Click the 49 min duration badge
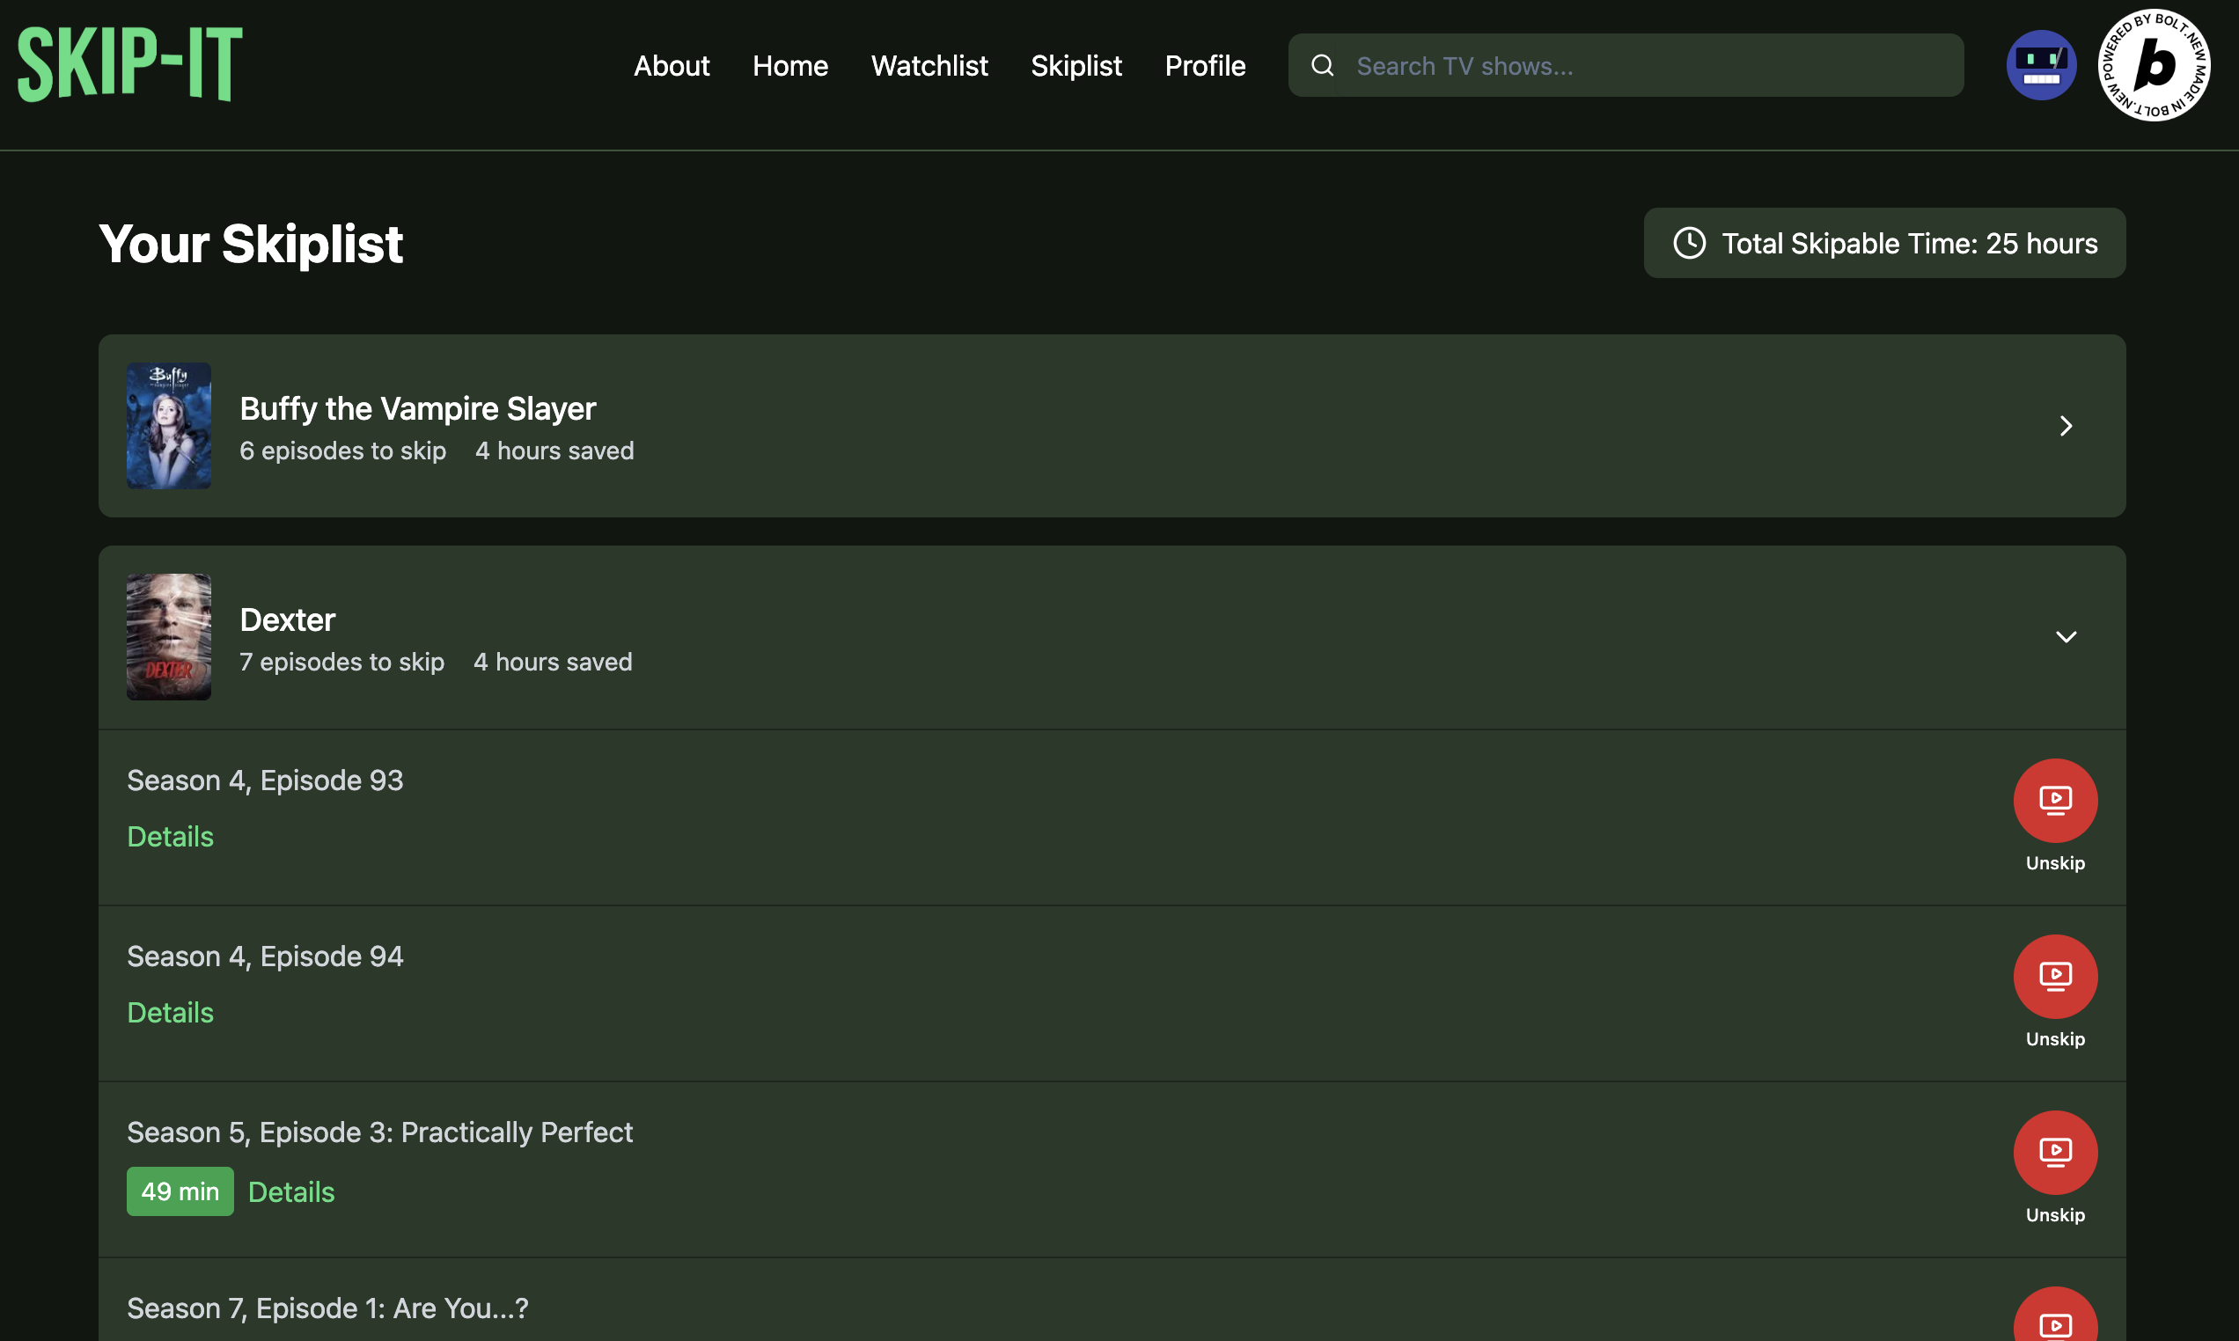This screenshot has height=1341, width=2239. [180, 1192]
